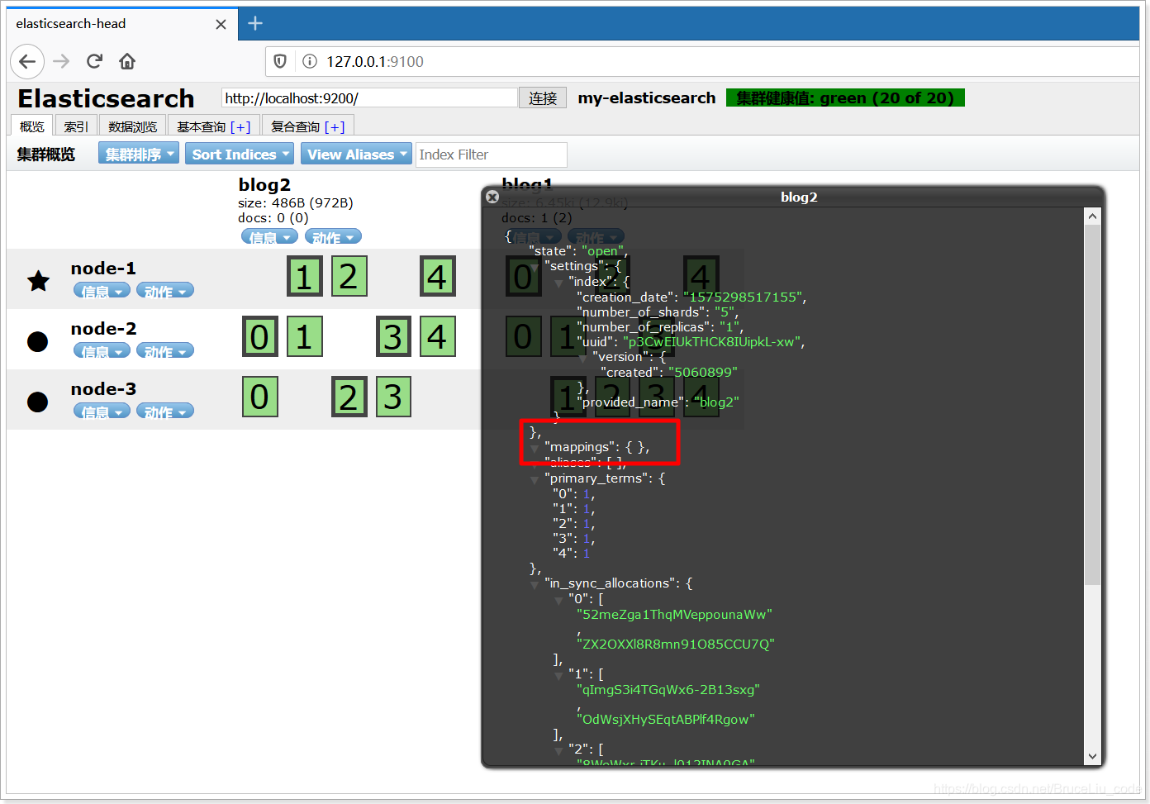Click the "provided_name": "blog2" line
1150x804 pixels.
click(x=658, y=402)
